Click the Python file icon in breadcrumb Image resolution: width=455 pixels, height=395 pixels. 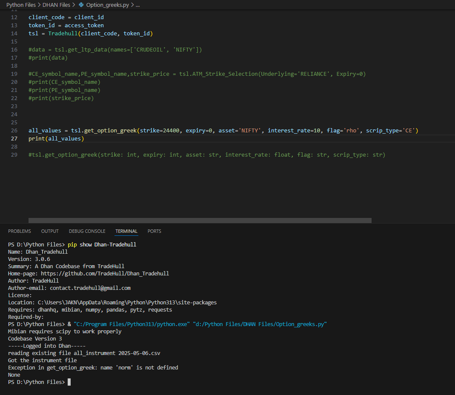[81, 5]
